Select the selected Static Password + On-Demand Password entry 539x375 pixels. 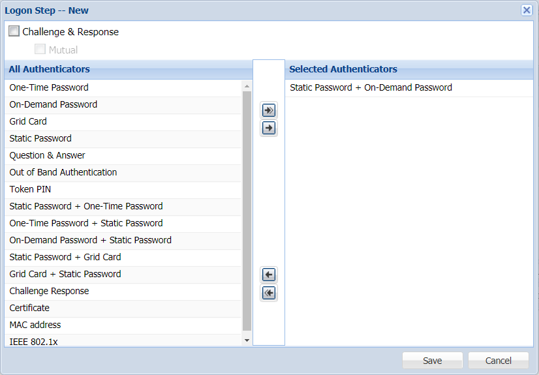(371, 87)
